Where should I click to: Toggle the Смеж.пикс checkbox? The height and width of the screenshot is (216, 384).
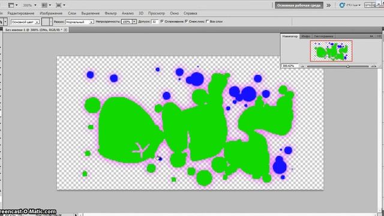coord(187,22)
